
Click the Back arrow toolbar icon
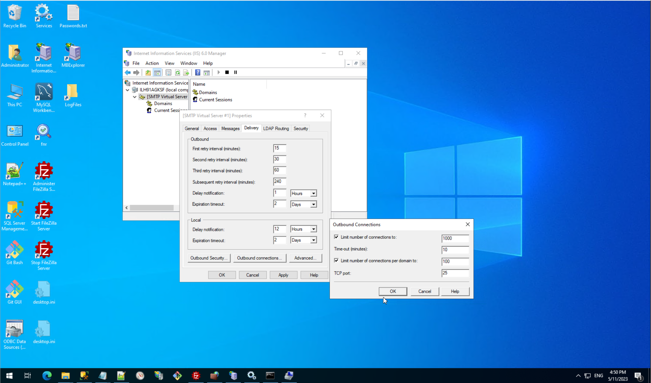(x=128, y=72)
